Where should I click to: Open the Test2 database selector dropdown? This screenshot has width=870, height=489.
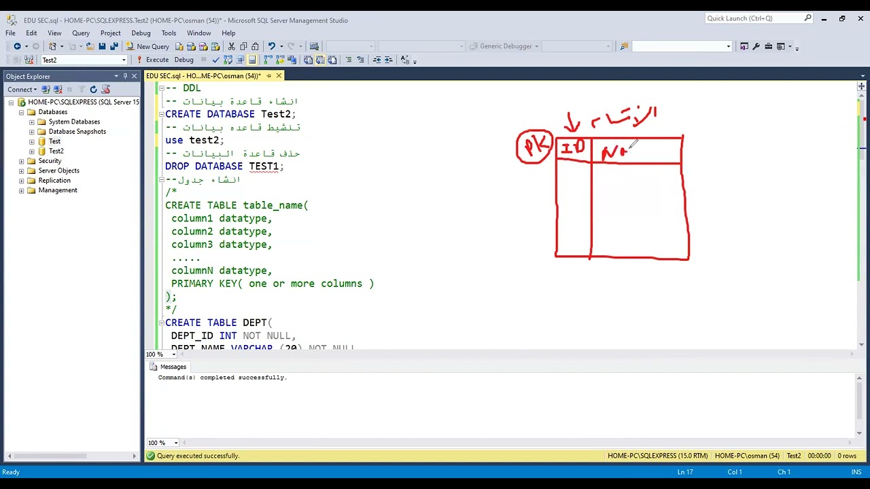[x=124, y=60]
